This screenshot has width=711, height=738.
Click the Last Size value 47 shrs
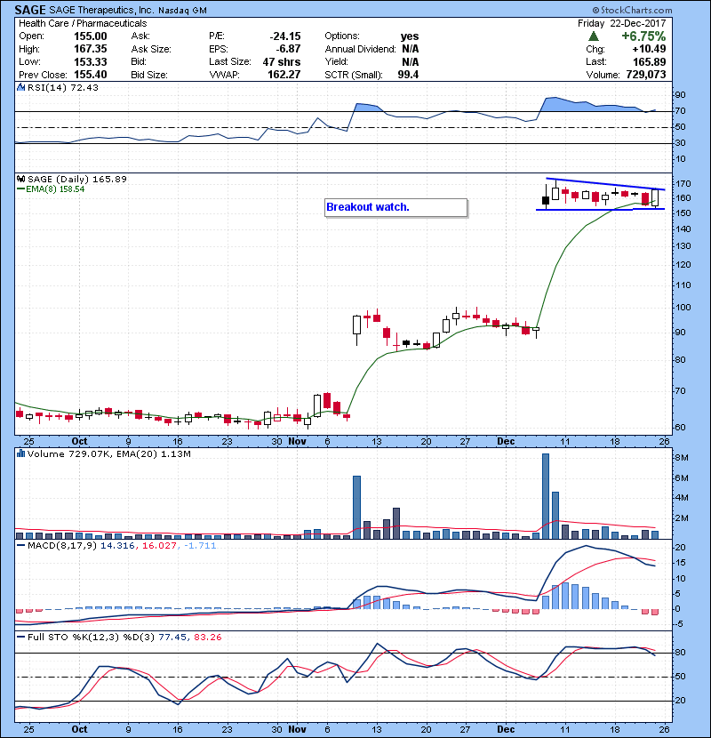(x=282, y=61)
